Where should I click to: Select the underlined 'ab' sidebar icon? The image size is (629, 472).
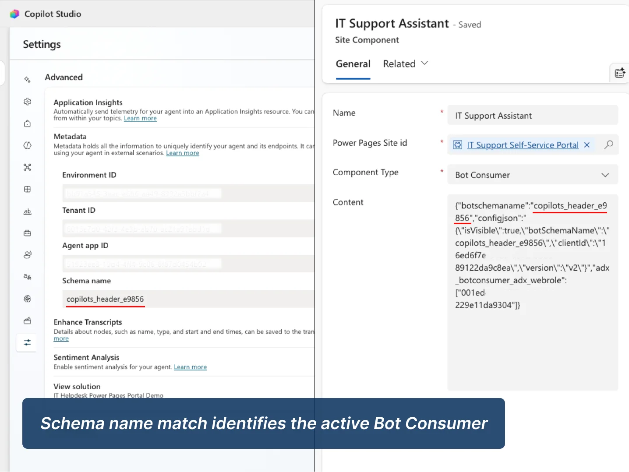(x=27, y=211)
